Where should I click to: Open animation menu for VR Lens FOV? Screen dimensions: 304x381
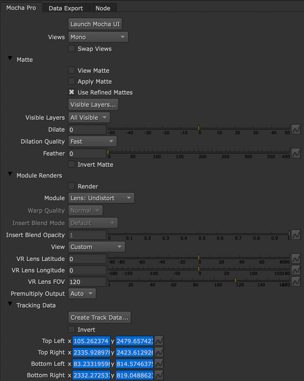[x=296, y=282]
